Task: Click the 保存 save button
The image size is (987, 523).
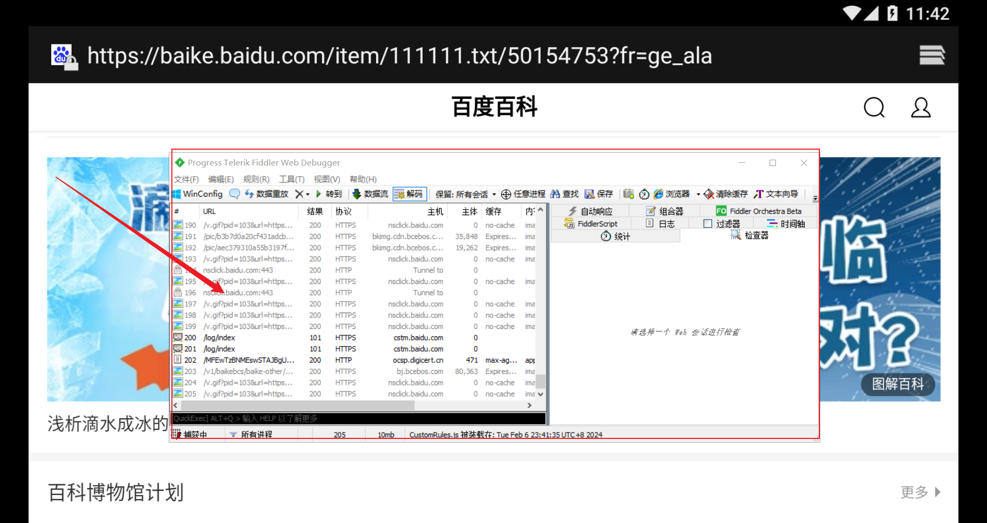Action: tap(599, 194)
